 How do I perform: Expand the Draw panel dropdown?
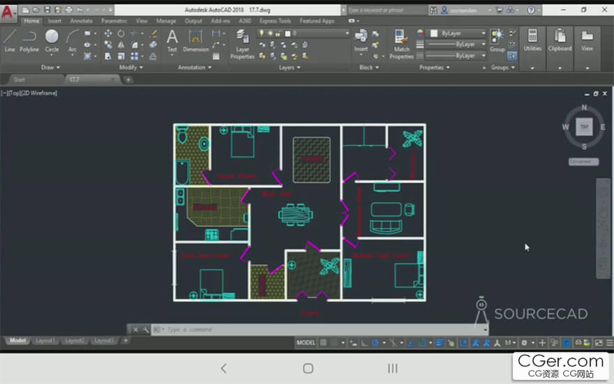pos(50,68)
